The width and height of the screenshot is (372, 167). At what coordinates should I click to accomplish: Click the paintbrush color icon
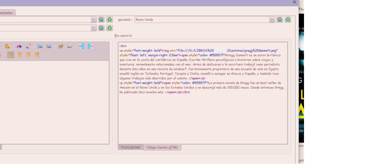click(28, 46)
